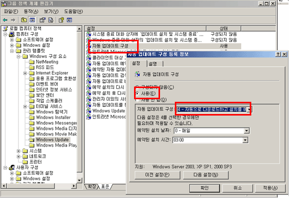Click the 적용(A) button
The height and width of the screenshot is (198, 289).
[x=270, y=188]
